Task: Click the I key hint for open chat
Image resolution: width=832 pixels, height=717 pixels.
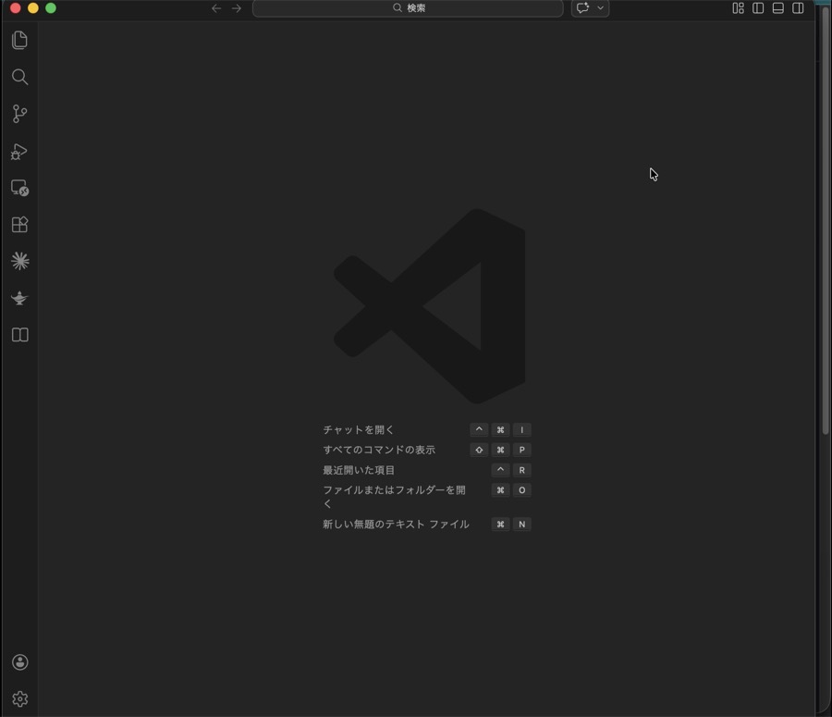Action: point(522,429)
